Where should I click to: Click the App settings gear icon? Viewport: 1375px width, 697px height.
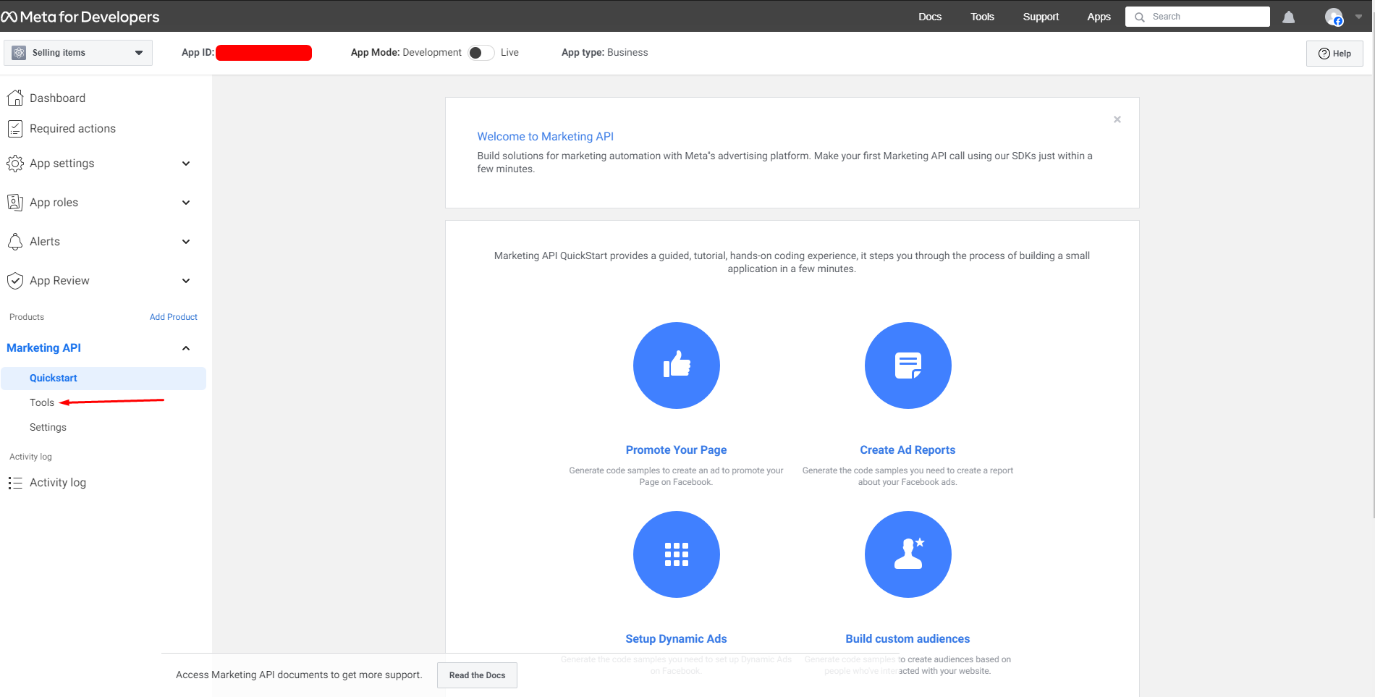pos(15,164)
